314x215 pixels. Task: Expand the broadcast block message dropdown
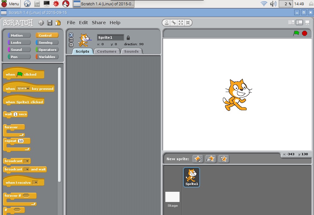[27, 161]
